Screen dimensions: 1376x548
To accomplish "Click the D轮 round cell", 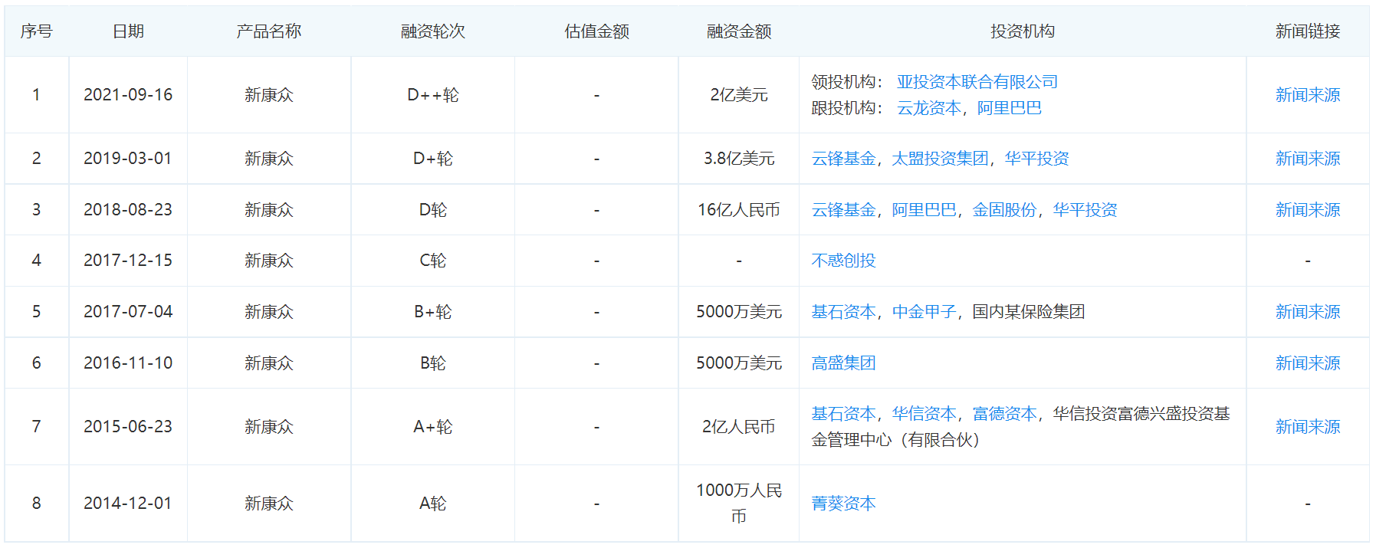I will point(433,210).
